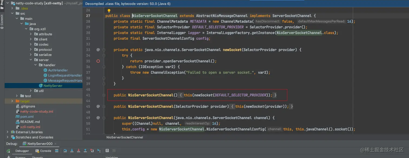Collapse the newSocket method fold marker on line 33
The height and width of the screenshot is (158, 409).
click(x=104, y=50)
